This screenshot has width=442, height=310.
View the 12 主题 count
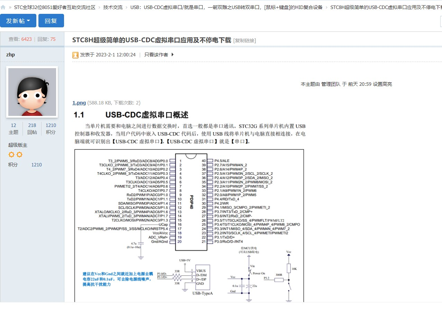click(x=13, y=129)
